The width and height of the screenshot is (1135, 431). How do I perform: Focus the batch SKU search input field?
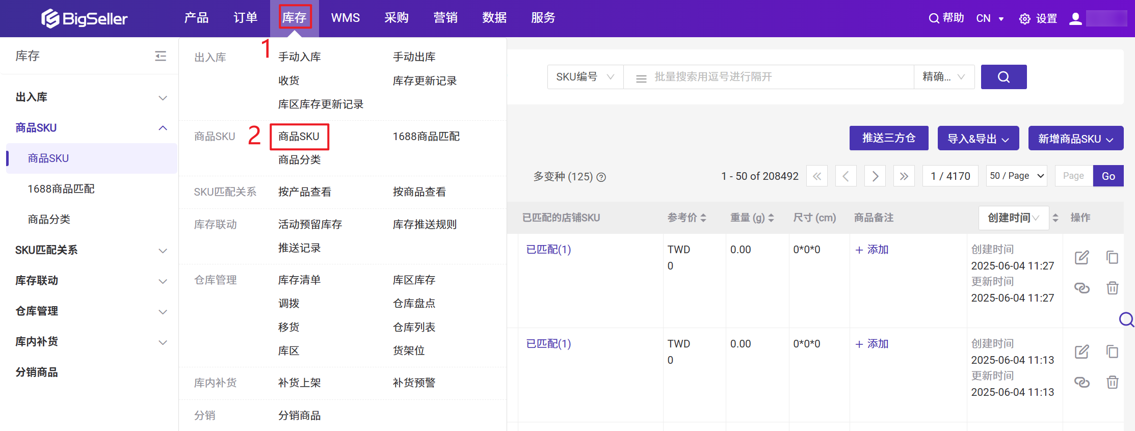(x=769, y=77)
